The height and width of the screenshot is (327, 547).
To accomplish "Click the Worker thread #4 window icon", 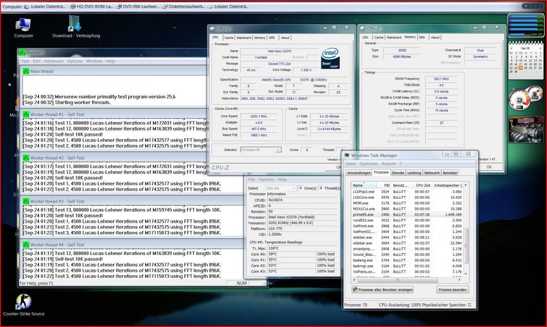I will 26,245.
